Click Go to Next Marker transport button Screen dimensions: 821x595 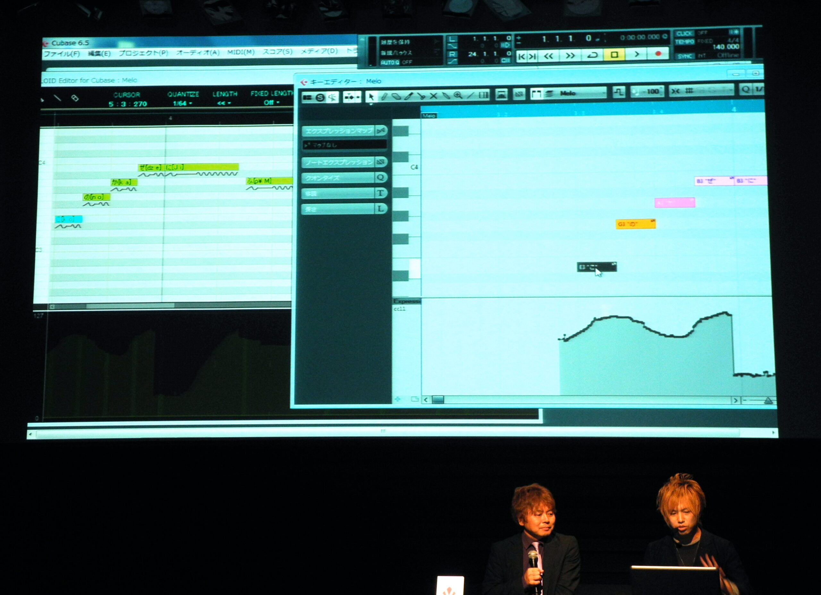pos(532,56)
